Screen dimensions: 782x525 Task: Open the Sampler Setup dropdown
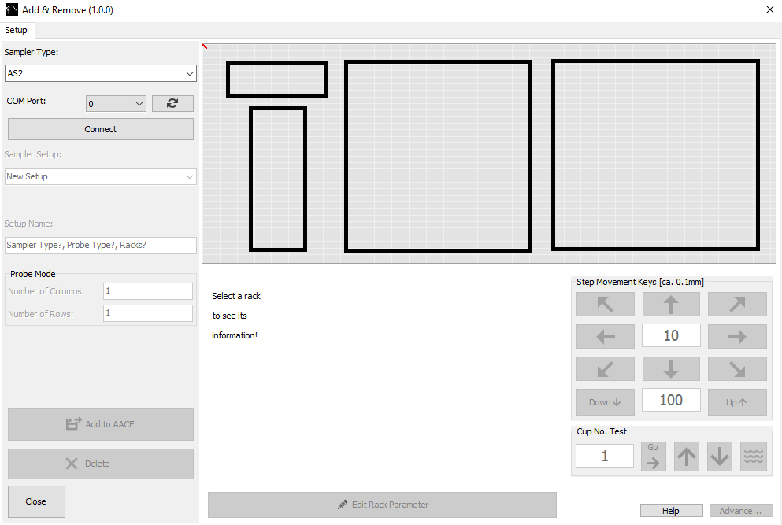pyautogui.click(x=100, y=176)
